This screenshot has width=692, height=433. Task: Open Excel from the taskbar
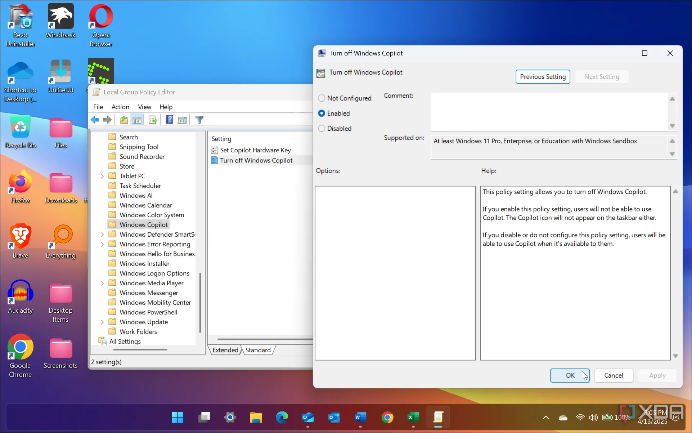(413, 417)
